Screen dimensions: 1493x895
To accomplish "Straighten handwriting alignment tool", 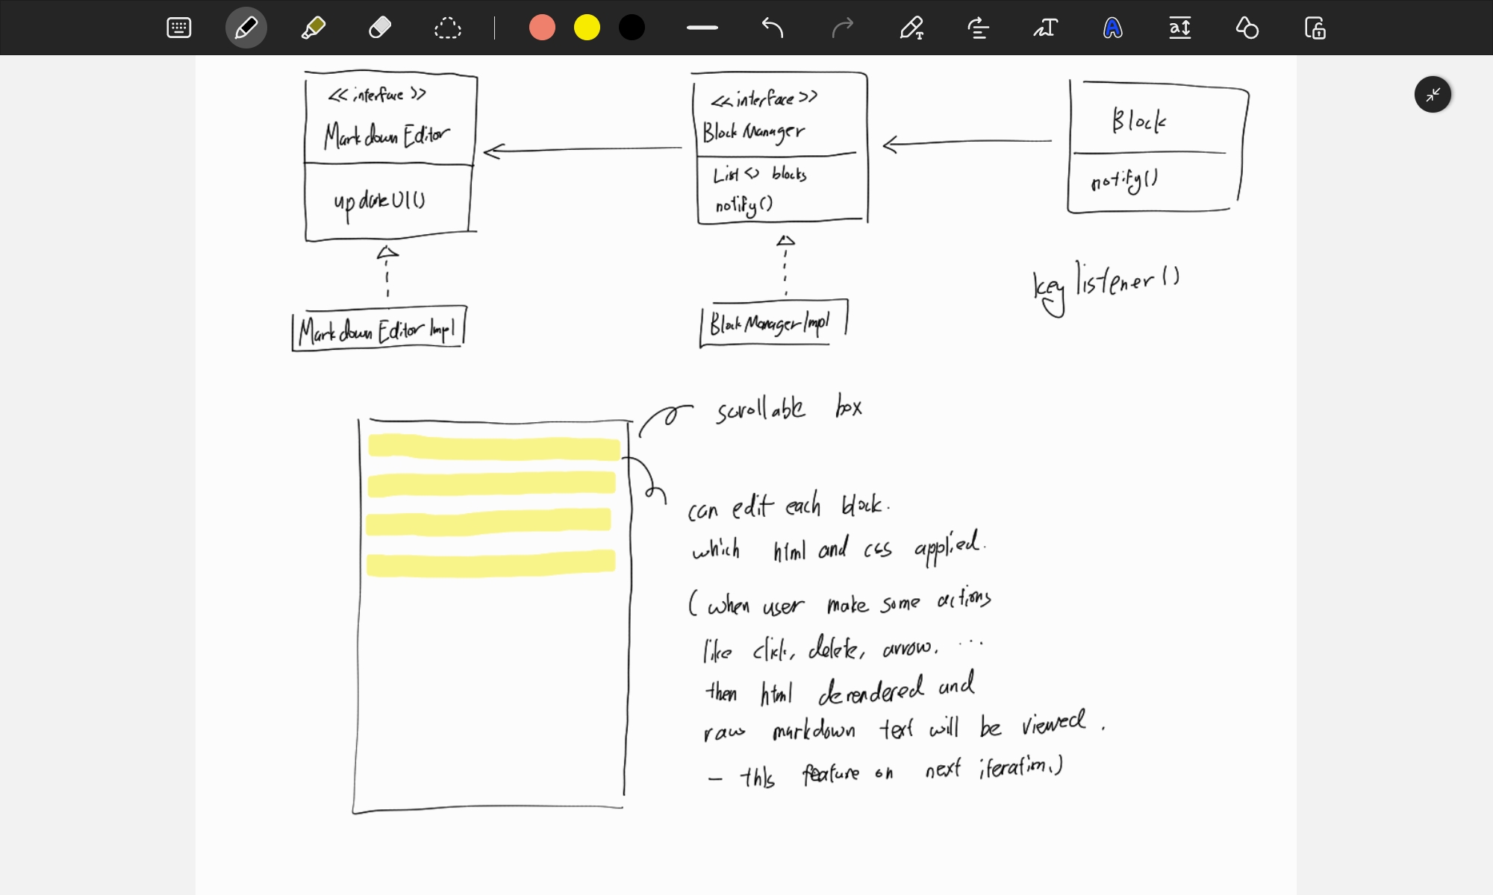I will (x=978, y=28).
